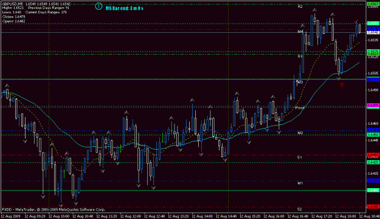Click the 1.6415 price scale value
Screen dimensions: 380x219
coord(373,174)
